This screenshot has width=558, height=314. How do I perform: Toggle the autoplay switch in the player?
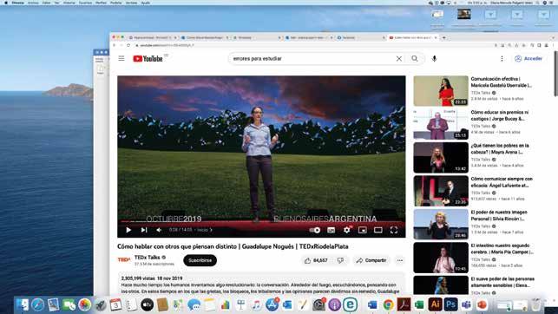[x=315, y=230]
